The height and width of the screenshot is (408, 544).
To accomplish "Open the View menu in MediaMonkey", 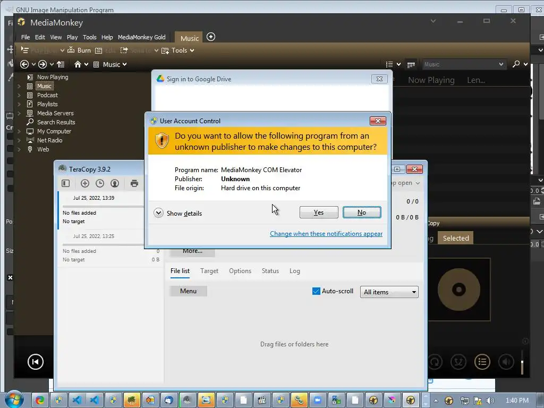I will point(56,37).
